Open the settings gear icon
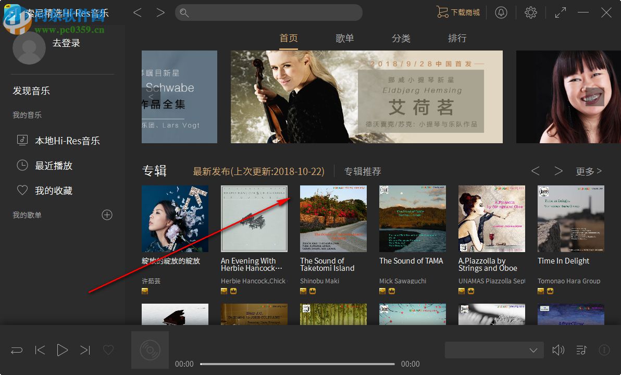 coord(531,12)
